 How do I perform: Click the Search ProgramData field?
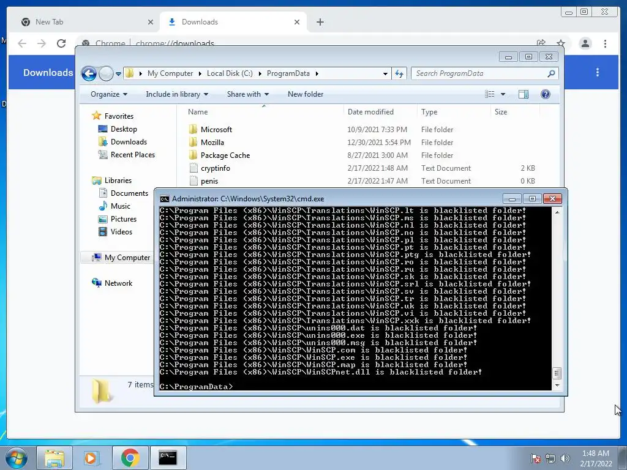[484, 73]
